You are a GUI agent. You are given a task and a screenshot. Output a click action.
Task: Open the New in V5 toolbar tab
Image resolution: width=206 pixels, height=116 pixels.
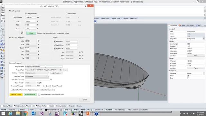(x=133, y=18)
